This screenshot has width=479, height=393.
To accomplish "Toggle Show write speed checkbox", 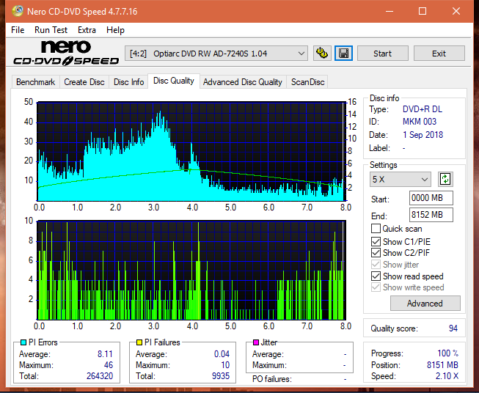I will tap(376, 287).
